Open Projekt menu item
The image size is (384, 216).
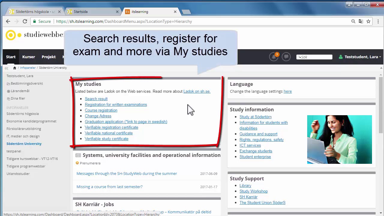49,57
